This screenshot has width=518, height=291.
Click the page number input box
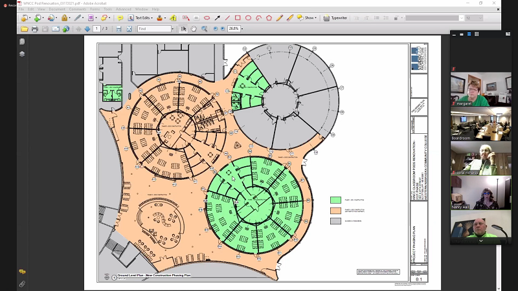(97, 29)
